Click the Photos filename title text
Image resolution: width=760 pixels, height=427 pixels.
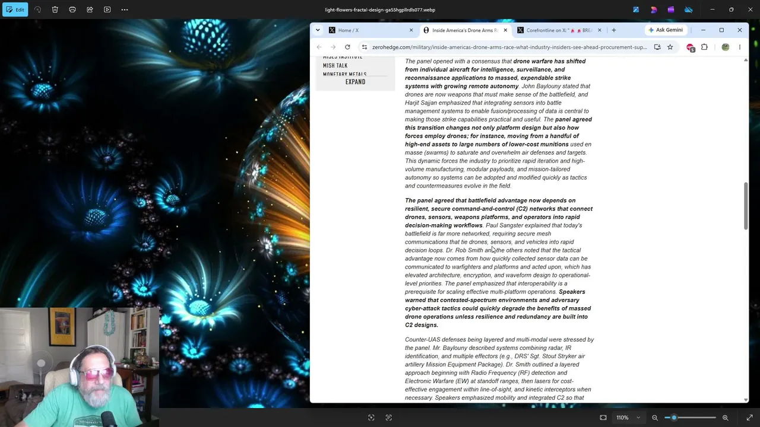click(380, 9)
